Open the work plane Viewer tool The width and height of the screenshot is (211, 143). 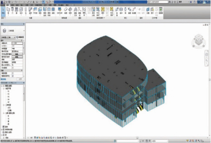(161, 11)
